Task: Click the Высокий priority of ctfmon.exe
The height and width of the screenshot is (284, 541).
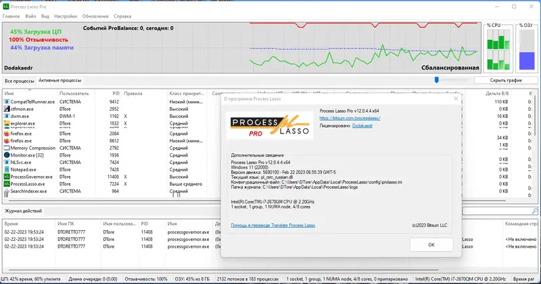Action: point(179,109)
